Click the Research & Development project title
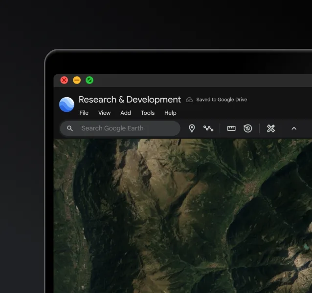312x293 pixels. pyautogui.click(x=130, y=100)
